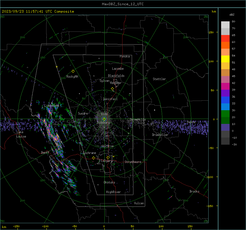Screen dimensions: 246x230
Task: Select the light orange 54-57 dBZ swatch
Action: tap(225, 52)
